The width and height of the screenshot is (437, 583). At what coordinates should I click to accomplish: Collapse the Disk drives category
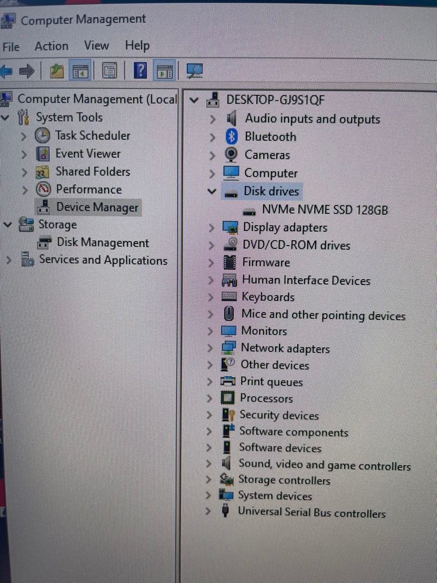click(x=213, y=192)
